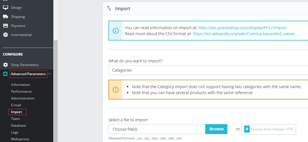The image size is (308, 142).
Task: Click the Shipping truck icon
Action: point(5,17)
